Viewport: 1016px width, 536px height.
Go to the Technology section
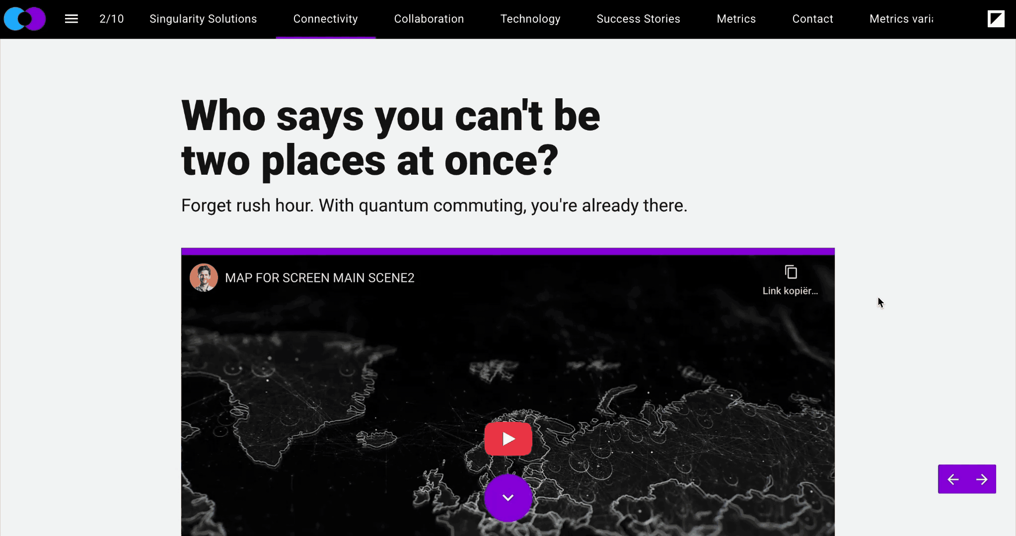(x=530, y=19)
